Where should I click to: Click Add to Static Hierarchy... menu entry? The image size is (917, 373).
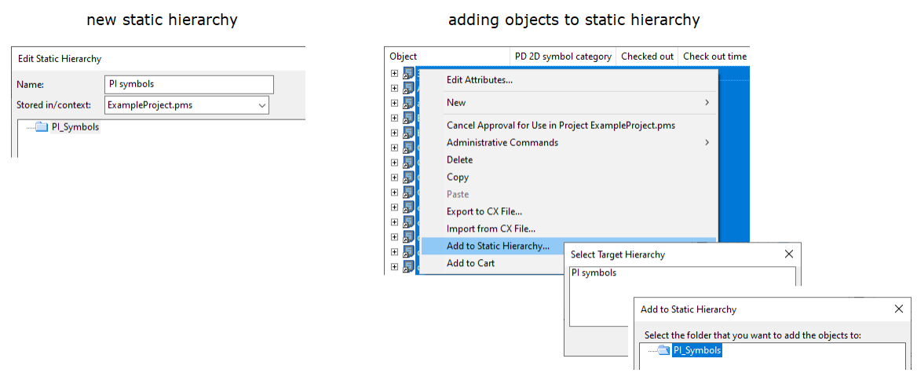tap(498, 246)
